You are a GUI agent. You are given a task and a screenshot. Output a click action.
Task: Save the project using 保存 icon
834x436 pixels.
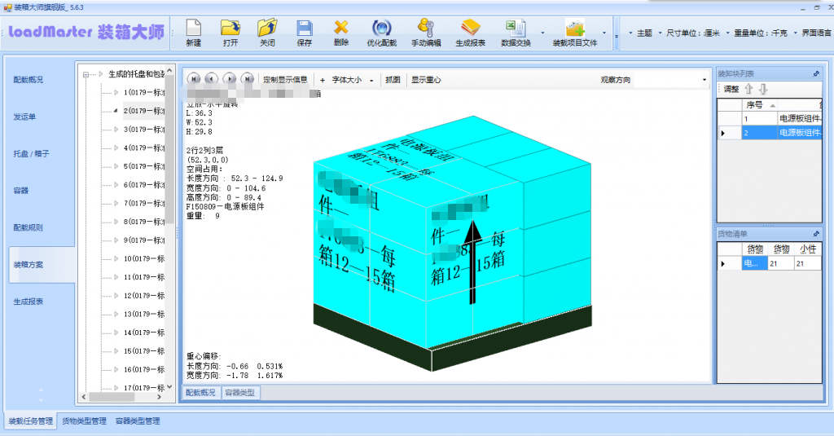tap(304, 33)
